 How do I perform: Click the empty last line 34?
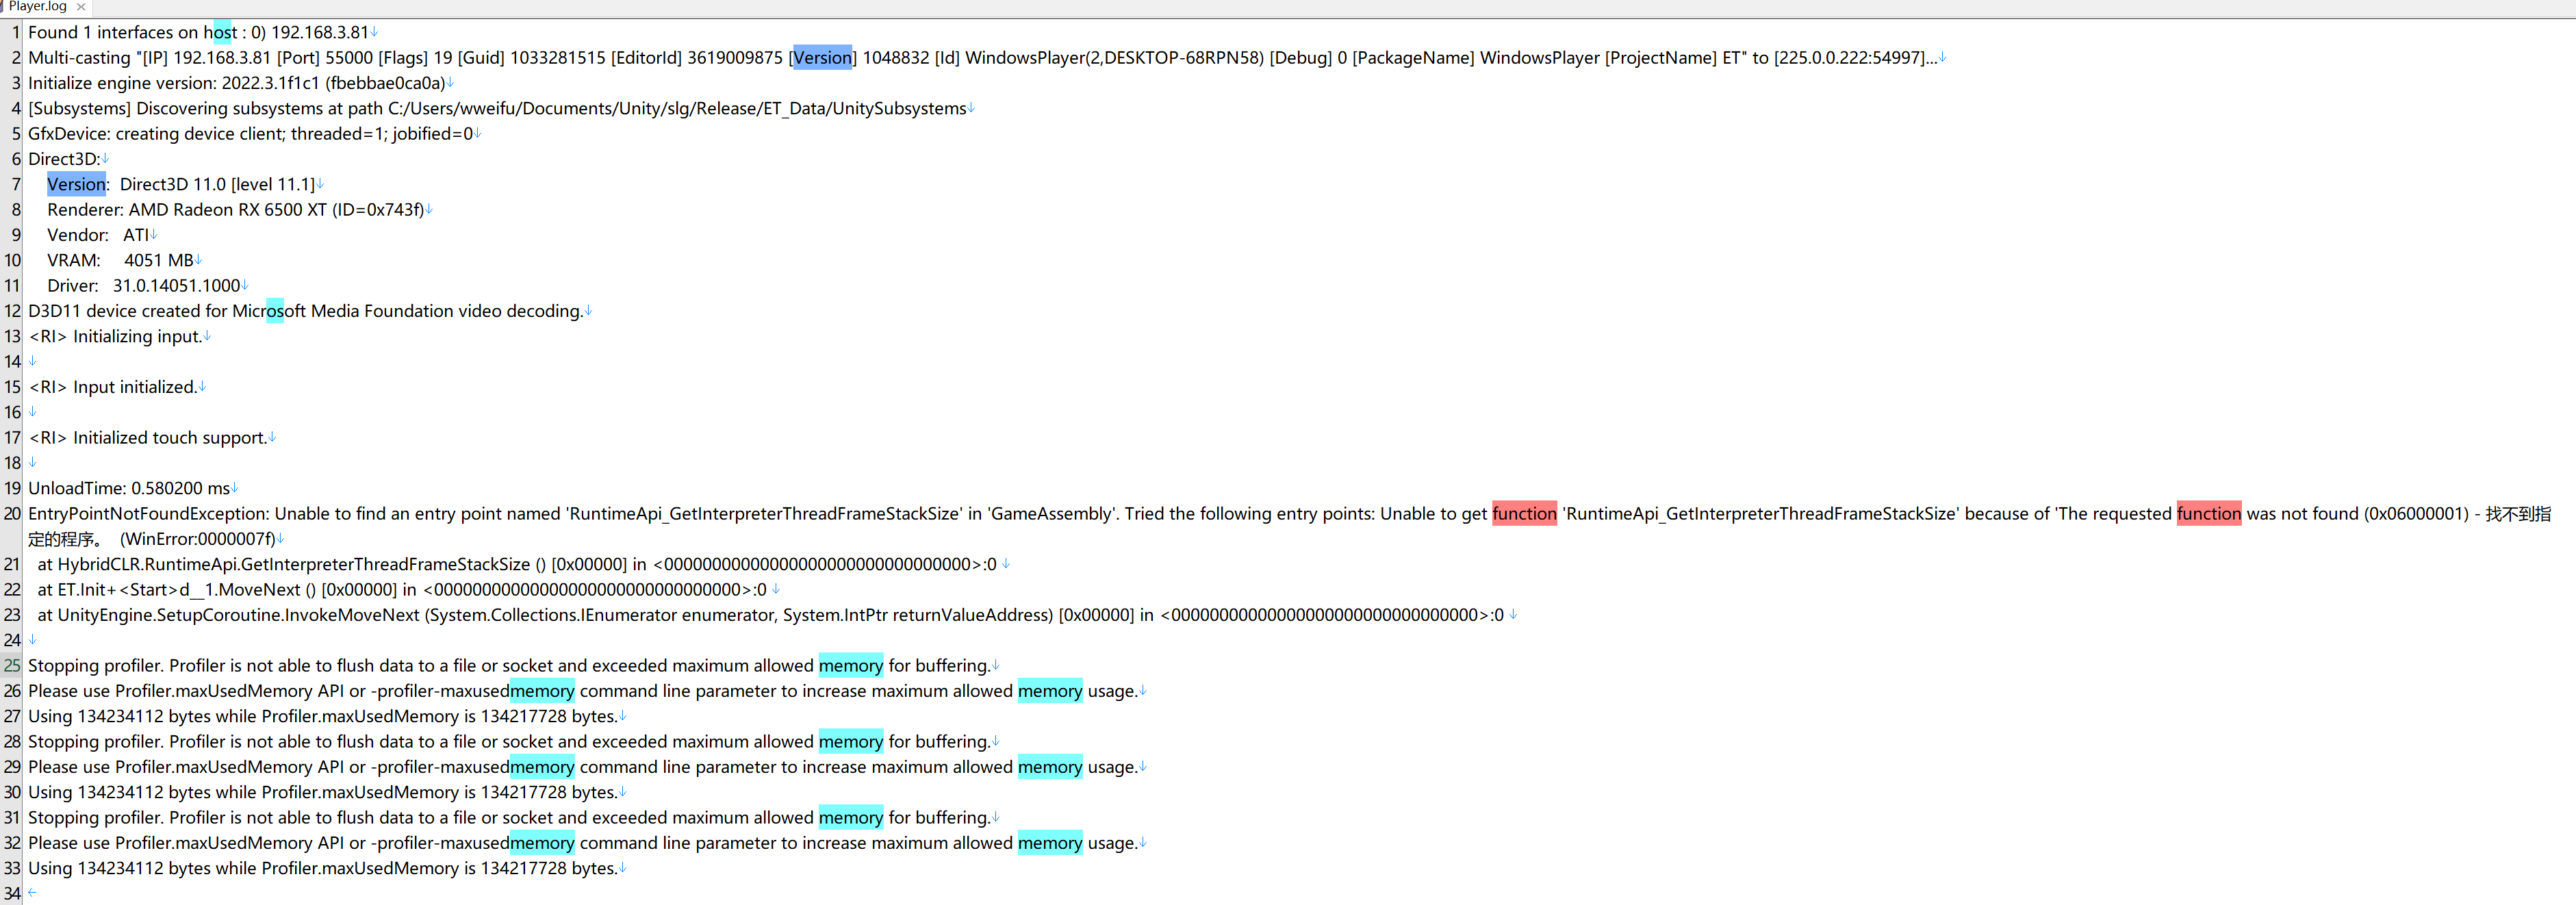tap(32, 894)
